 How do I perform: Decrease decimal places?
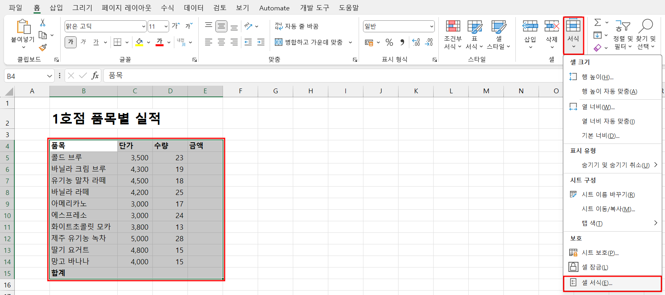(429, 42)
